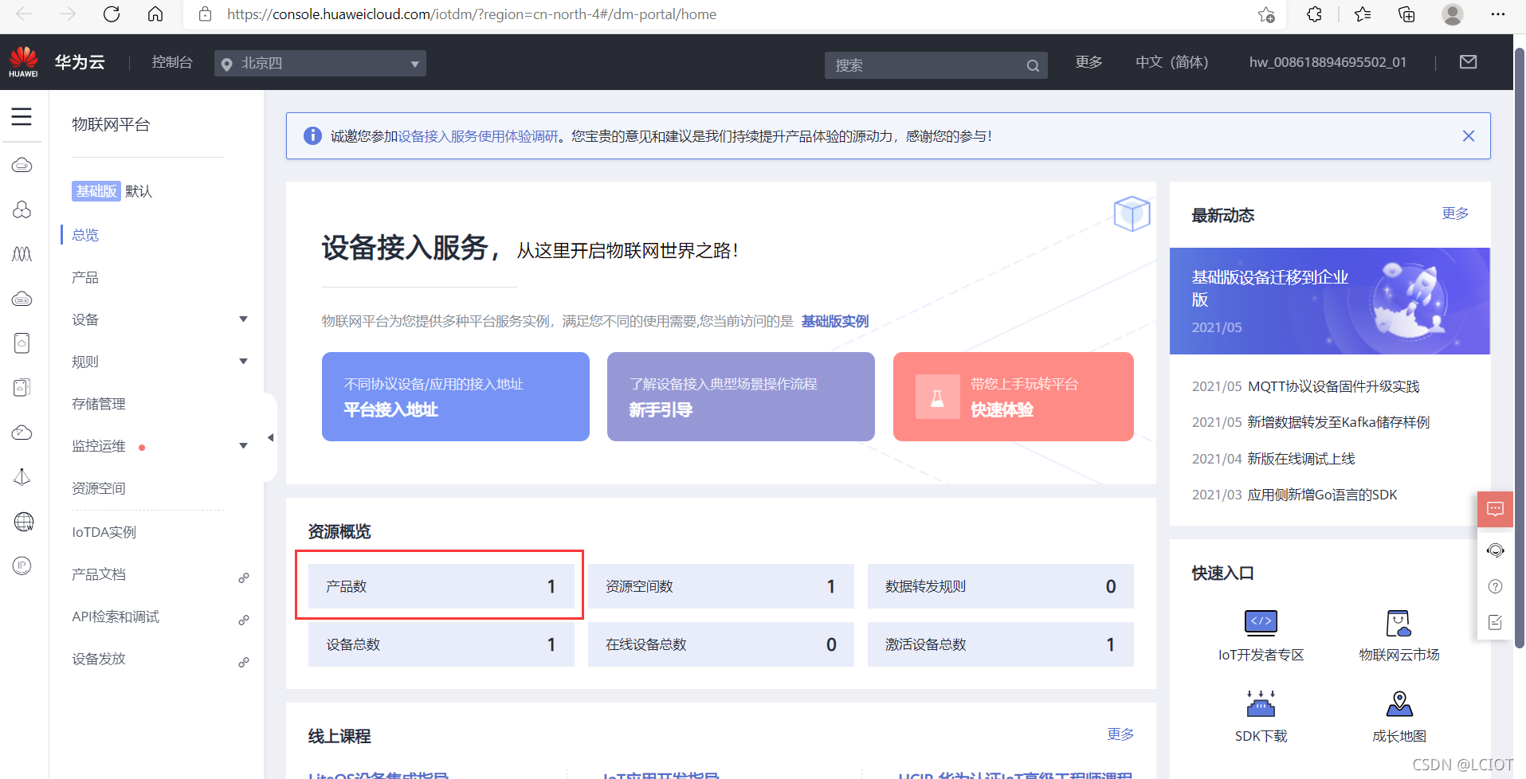Click the globe icon in left rail

tap(23, 522)
